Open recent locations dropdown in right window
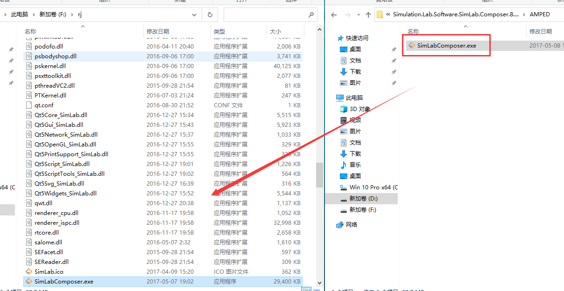The image size is (564, 291). 359,14
